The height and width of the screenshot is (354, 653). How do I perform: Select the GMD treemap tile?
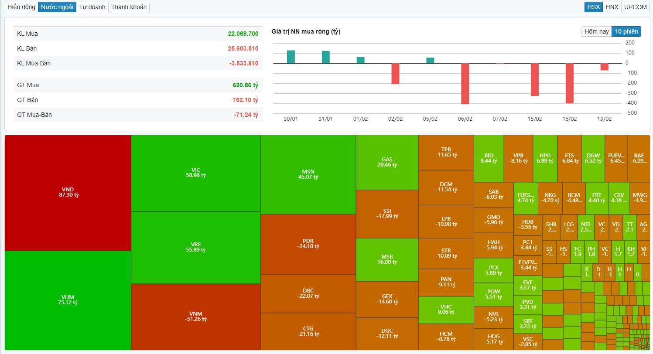click(494, 220)
